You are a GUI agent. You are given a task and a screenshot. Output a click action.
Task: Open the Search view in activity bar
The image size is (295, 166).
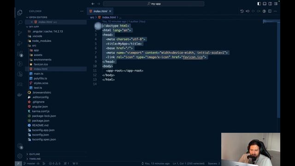(20, 23)
